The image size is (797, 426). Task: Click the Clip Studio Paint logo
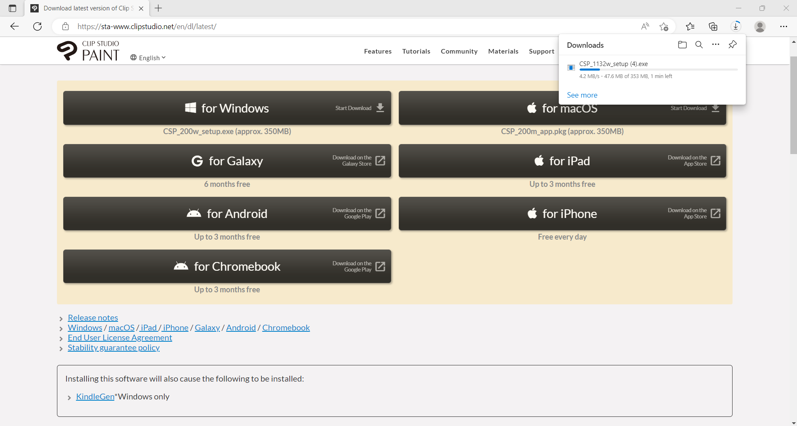click(x=88, y=51)
